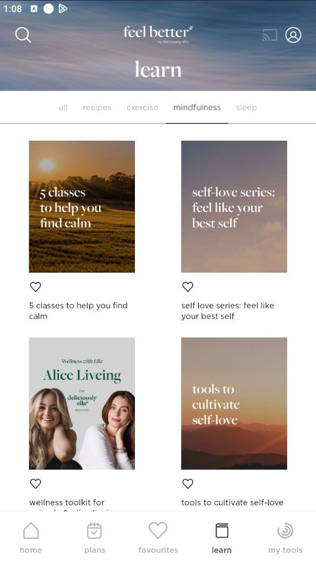Open "tools to cultivate self-love" title text
This screenshot has height=562, width=316.
pyautogui.click(x=232, y=503)
